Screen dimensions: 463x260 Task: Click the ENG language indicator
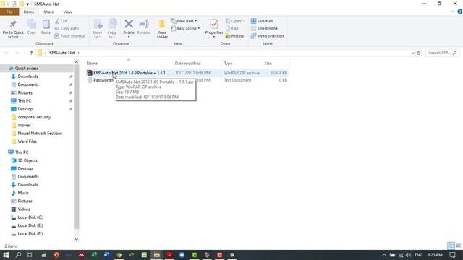tap(418, 255)
